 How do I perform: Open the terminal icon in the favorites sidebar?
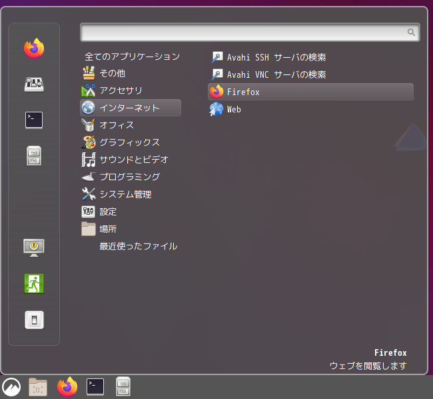[34, 120]
